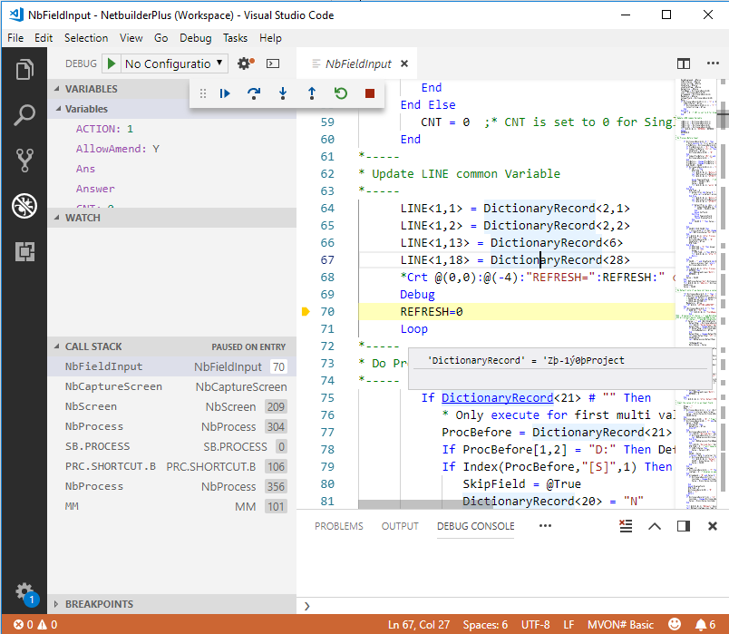Image resolution: width=729 pixels, height=634 pixels.
Task: Select NbFieldInput frame in call stack
Action: point(172,366)
